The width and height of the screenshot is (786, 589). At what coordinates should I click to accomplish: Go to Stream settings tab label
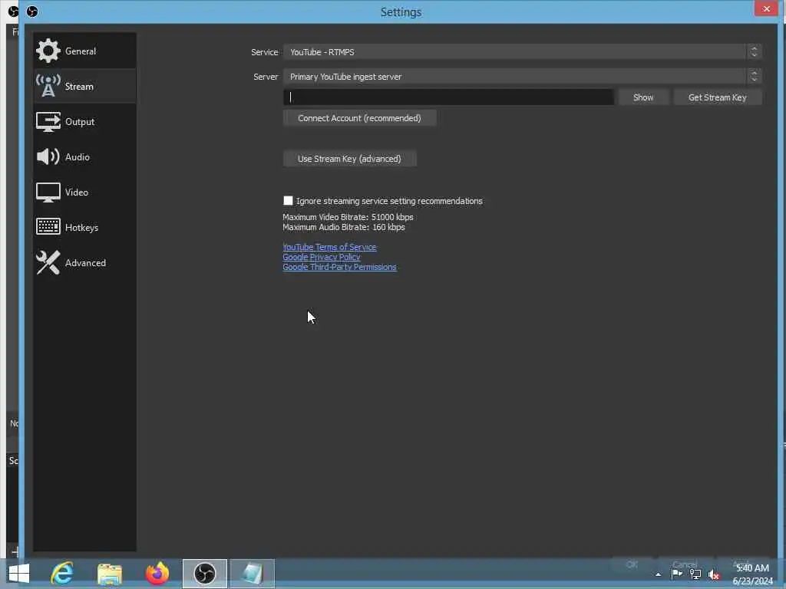point(79,86)
